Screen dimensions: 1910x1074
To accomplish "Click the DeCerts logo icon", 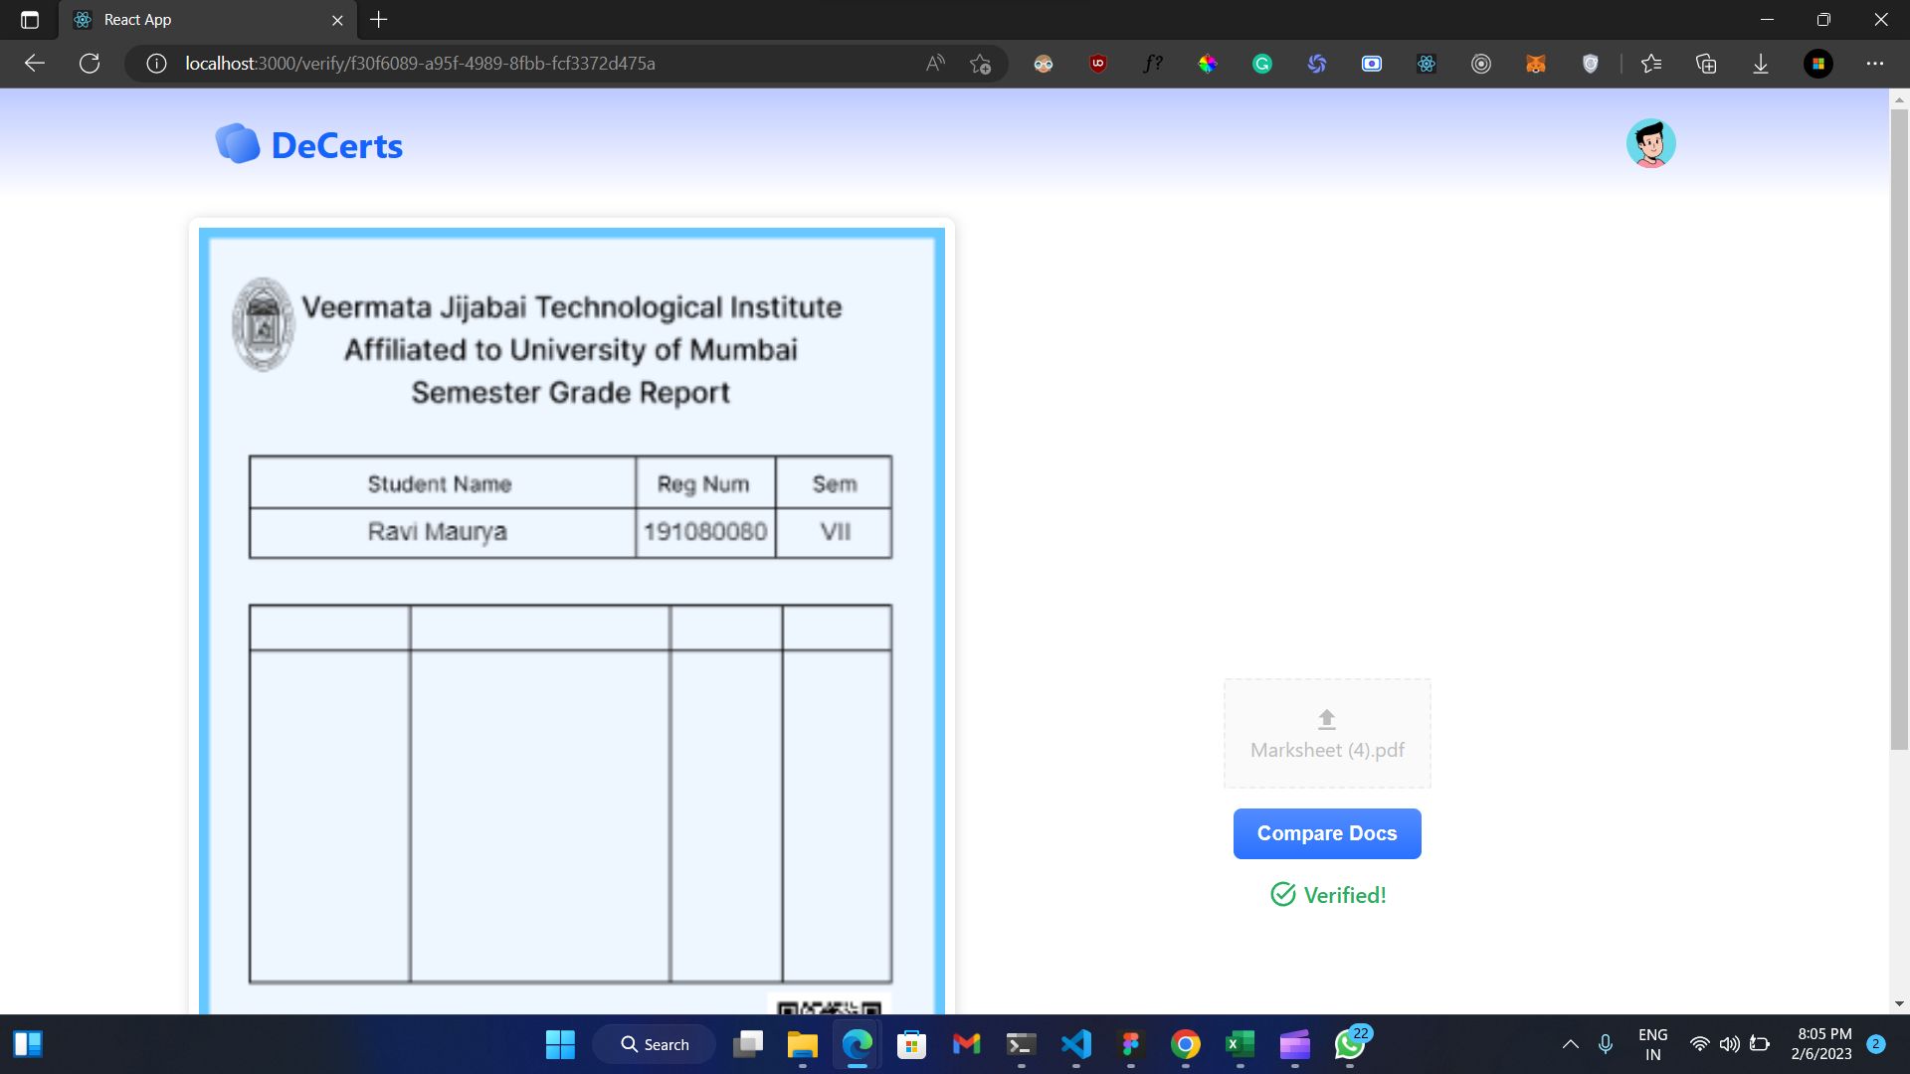I will pyautogui.click(x=234, y=143).
